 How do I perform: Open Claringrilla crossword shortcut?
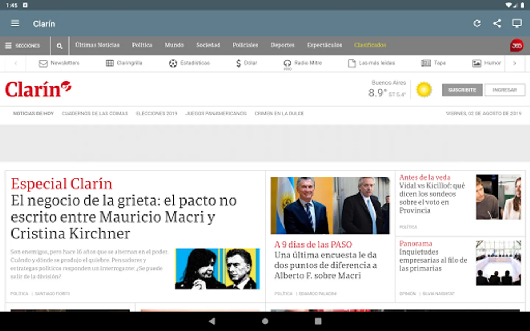(x=124, y=63)
